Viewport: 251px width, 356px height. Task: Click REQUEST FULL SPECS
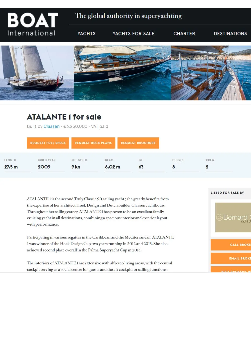click(x=48, y=143)
